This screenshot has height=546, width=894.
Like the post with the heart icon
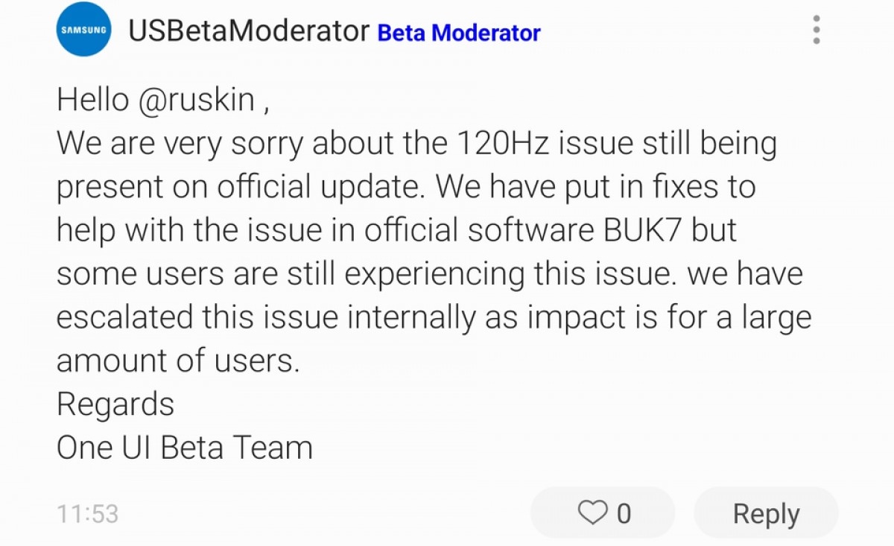click(593, 512)
